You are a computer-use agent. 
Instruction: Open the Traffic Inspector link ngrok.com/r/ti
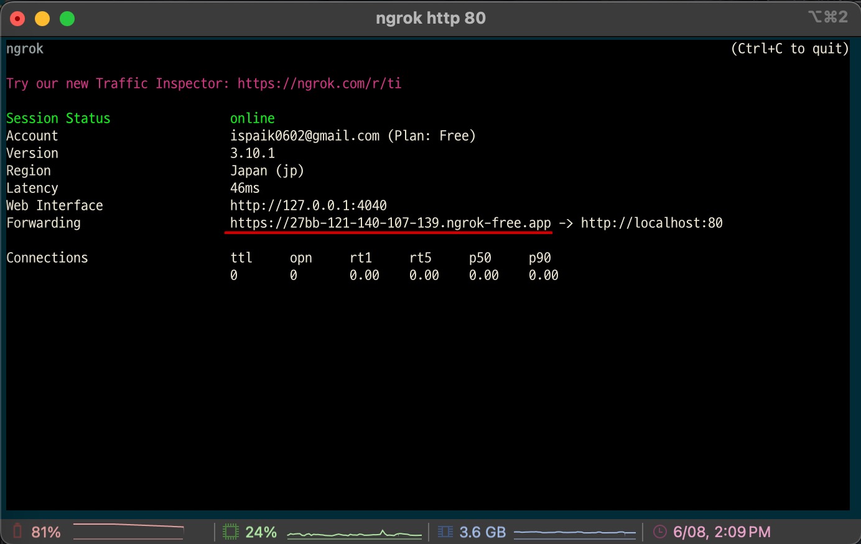coord(319,83)
